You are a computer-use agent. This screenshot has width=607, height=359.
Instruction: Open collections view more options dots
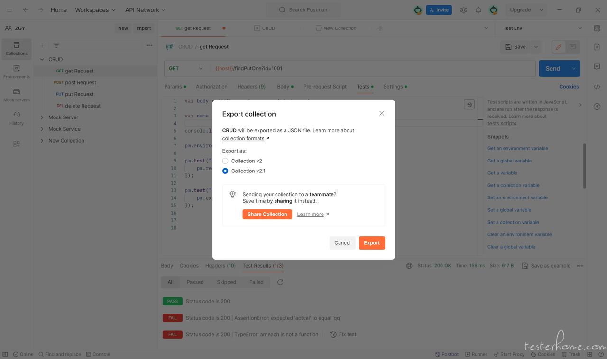coord(149,45)
